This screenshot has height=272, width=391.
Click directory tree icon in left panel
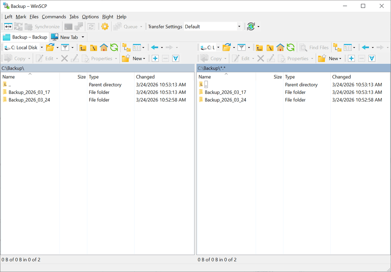tap(126, 47)
